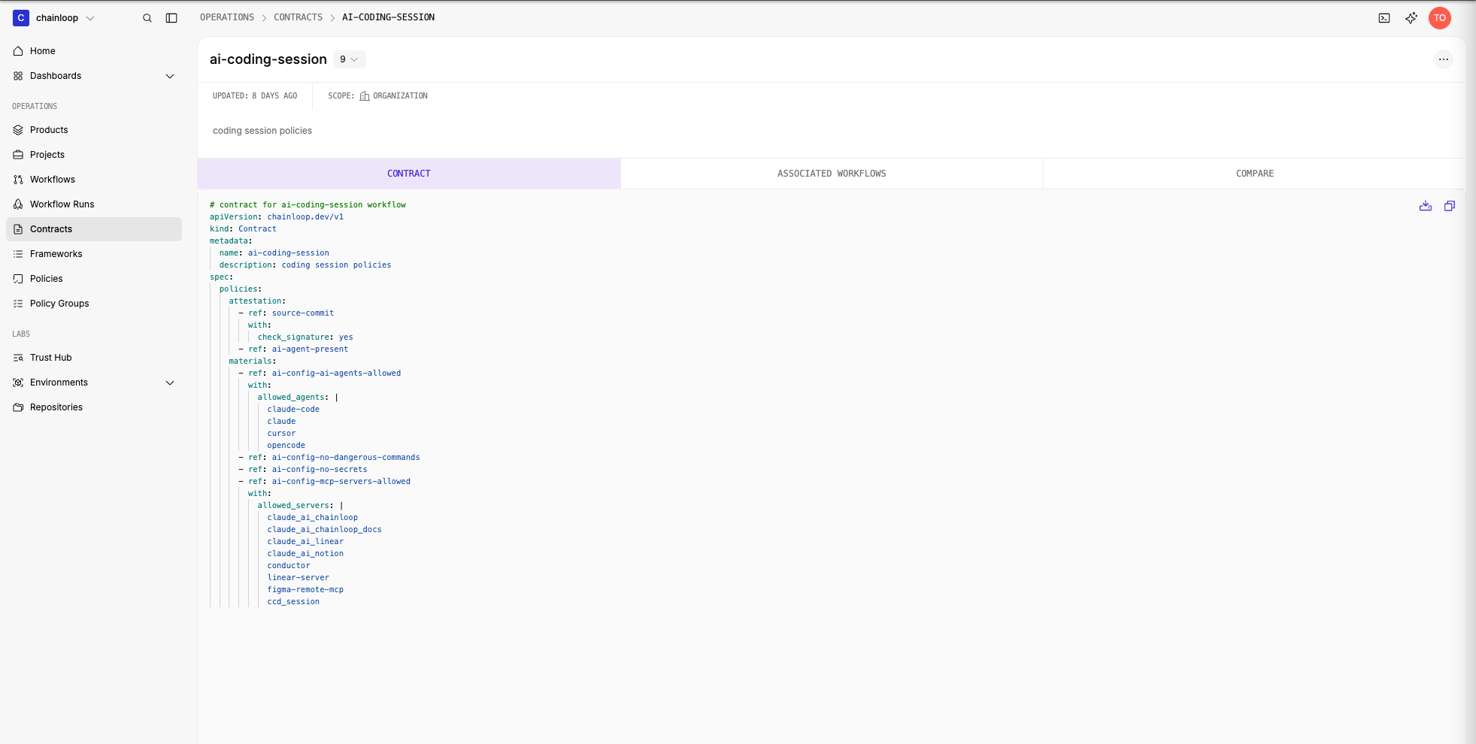The width and height of the screenshot is (1476, 744).
Task: Click the 'claude-code' agent entry
Action: pyautogui.click(x=293, y=410)
